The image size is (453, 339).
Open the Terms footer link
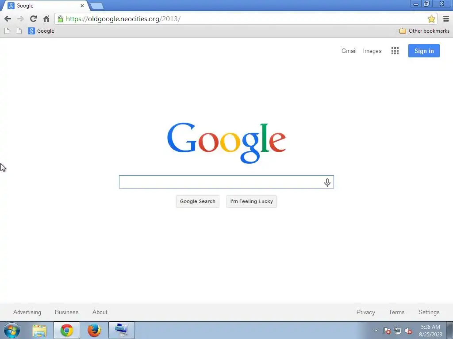(396, 312)
